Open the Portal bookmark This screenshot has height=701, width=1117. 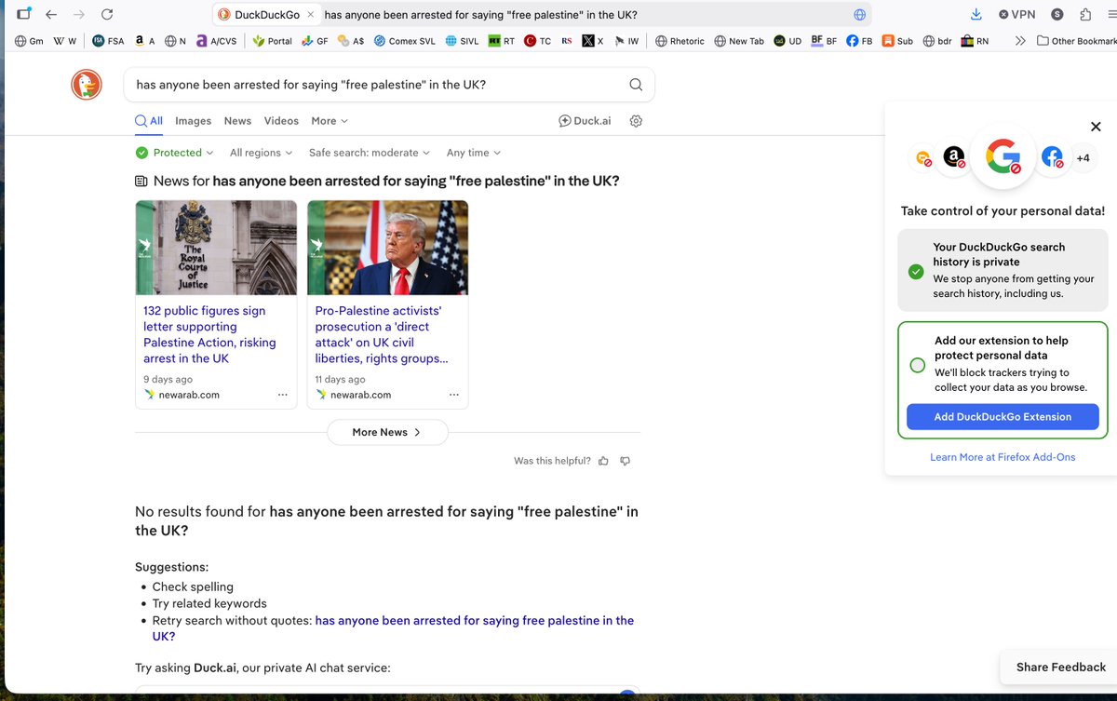coord(272,41)
